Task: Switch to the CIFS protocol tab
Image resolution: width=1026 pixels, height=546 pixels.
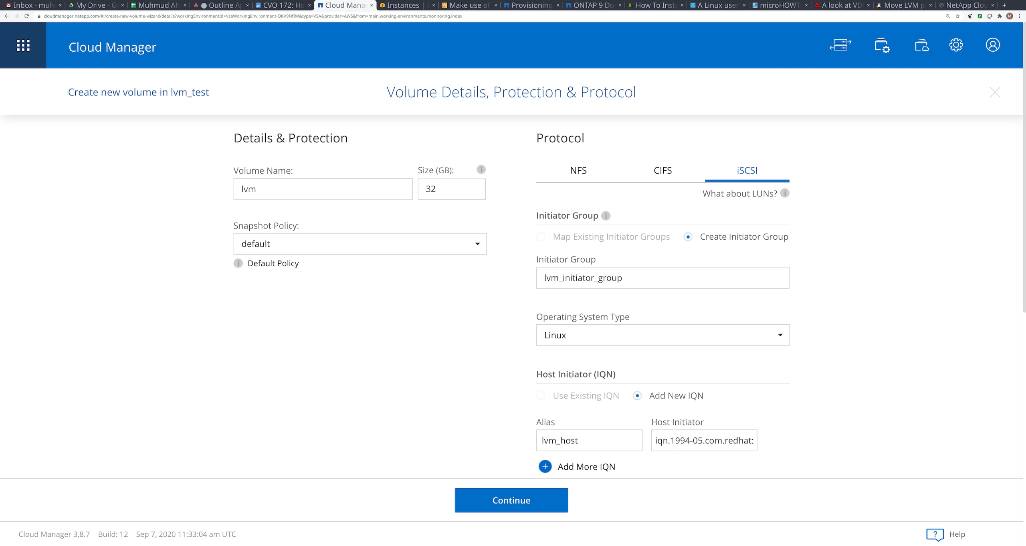Action: [x=662, y=170]
